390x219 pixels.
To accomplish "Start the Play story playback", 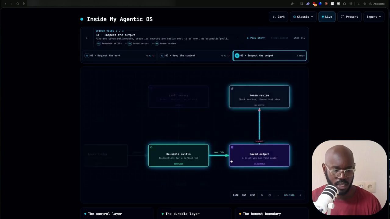I will click(256, 38).
